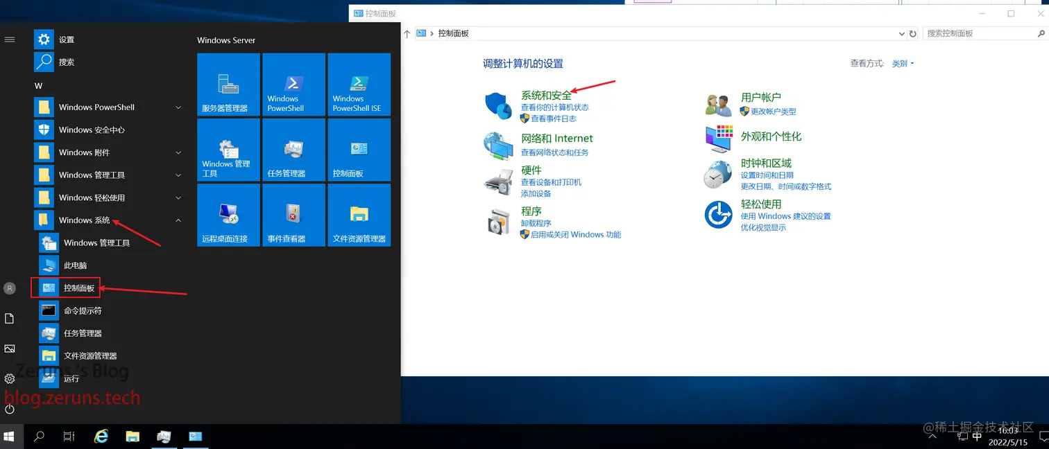Launch Internet Explorer from taskbar

click(x=101, y=437)
